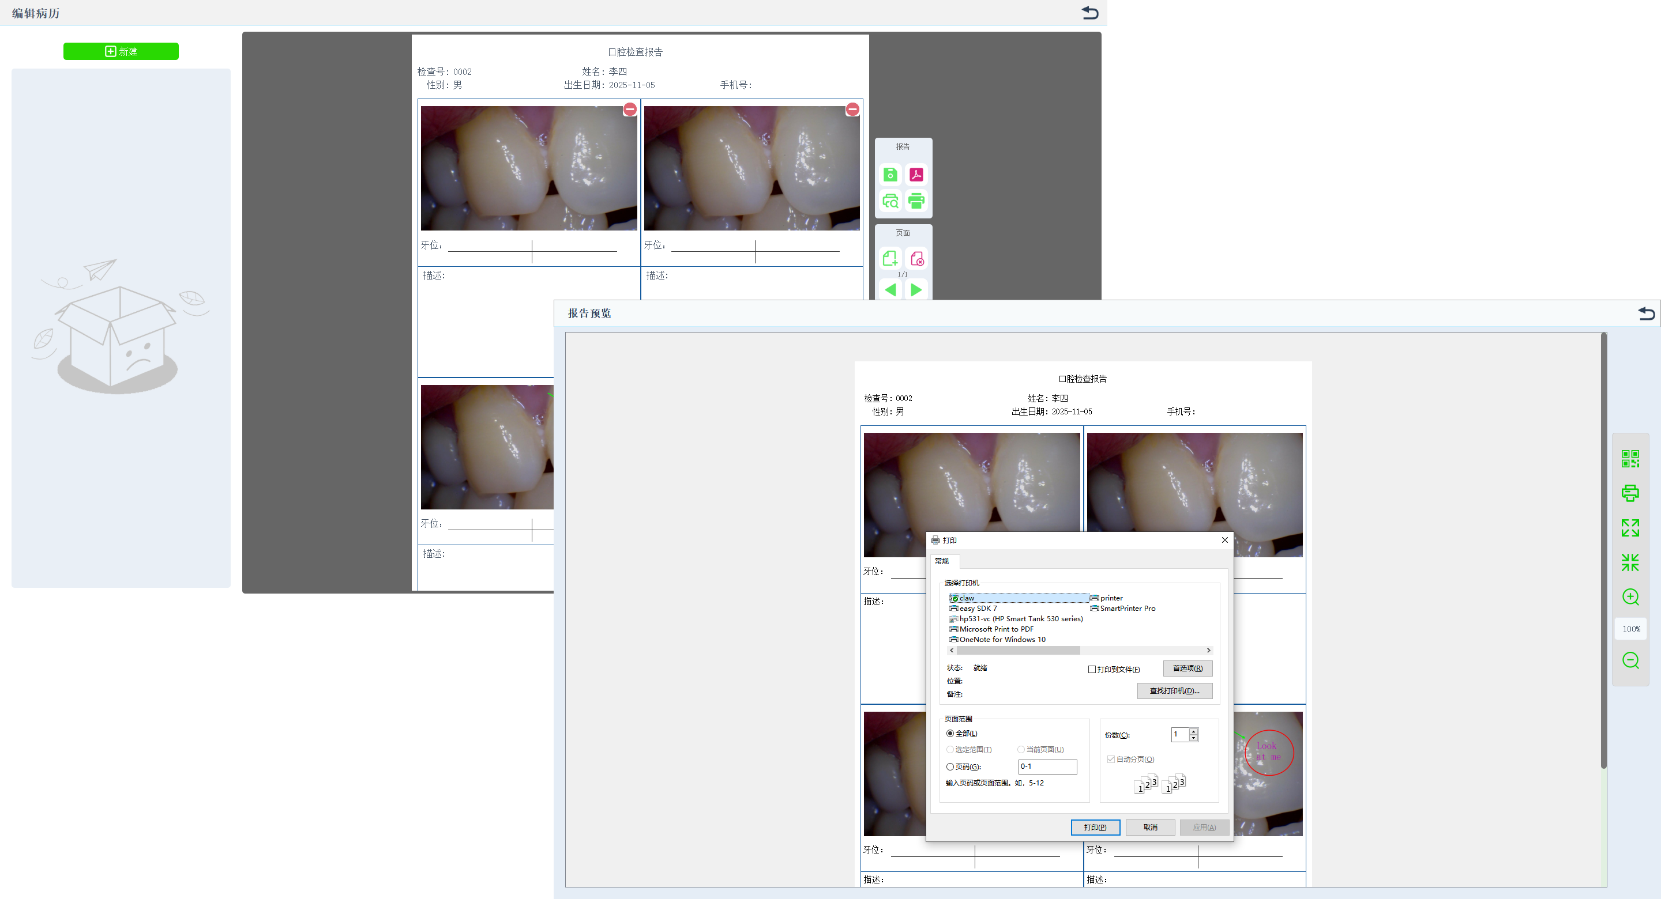
Task: Add a new page with page-plus icon
Action: pos(890,258)
